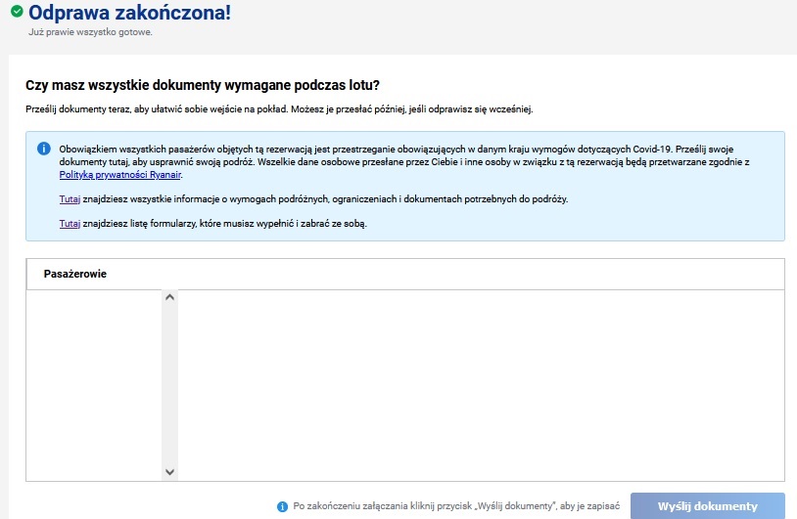Click the scroll down arrow in passenger list
Image resolution: width=797 pixels, height=519 pixels.
point(169,472)
